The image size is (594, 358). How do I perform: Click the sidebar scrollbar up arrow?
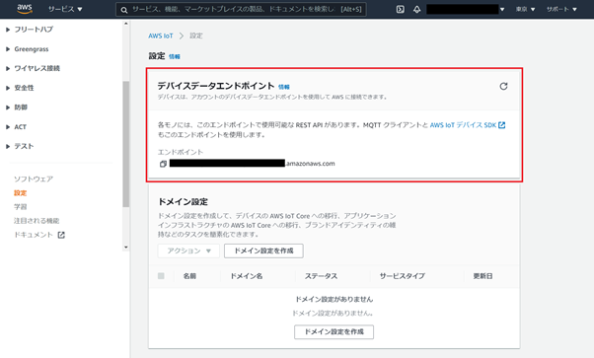pos(125,24)
